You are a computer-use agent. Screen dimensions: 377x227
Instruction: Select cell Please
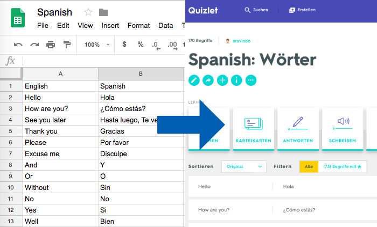point(60,142)
